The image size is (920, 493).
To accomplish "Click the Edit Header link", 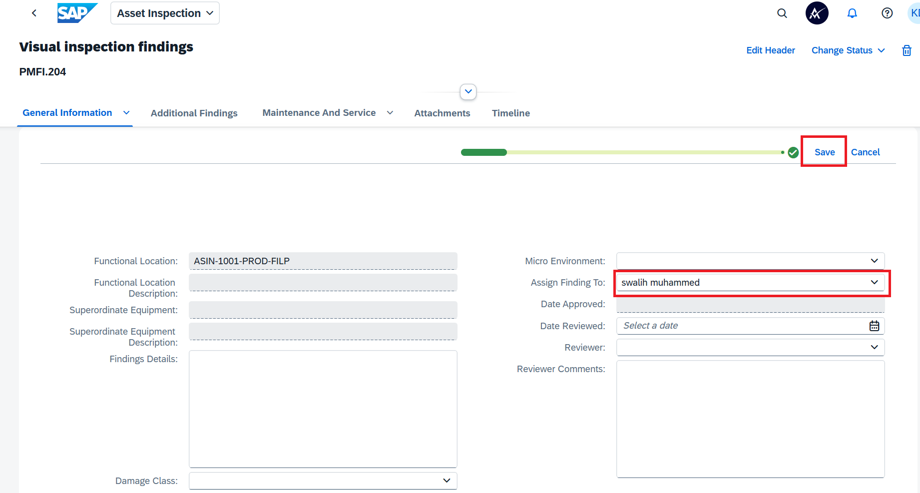I will click(x=770, y=50).
